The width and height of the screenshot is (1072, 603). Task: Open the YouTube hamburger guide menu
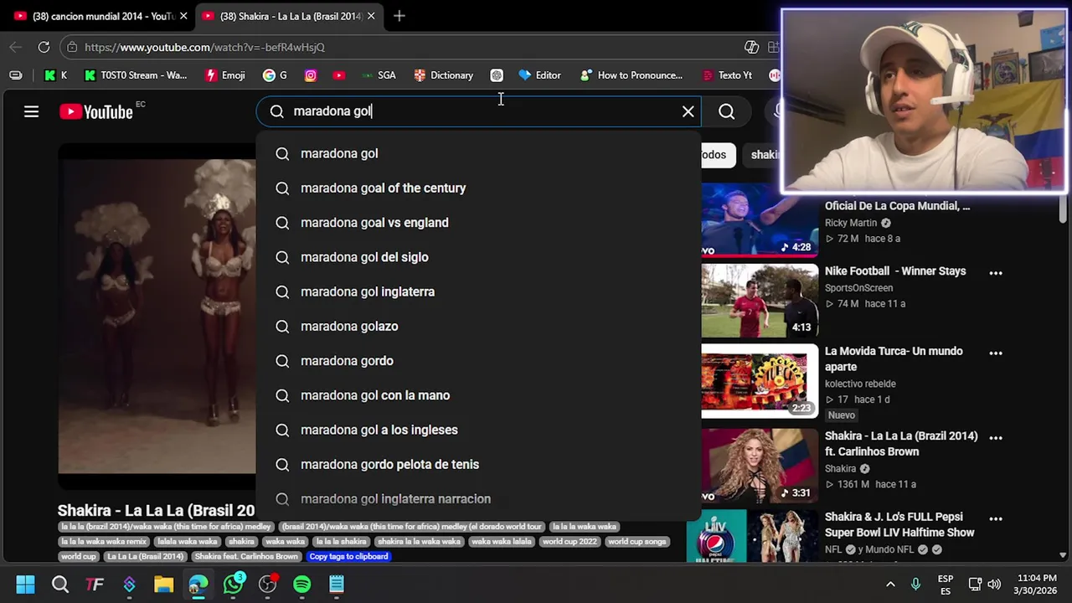31,111
